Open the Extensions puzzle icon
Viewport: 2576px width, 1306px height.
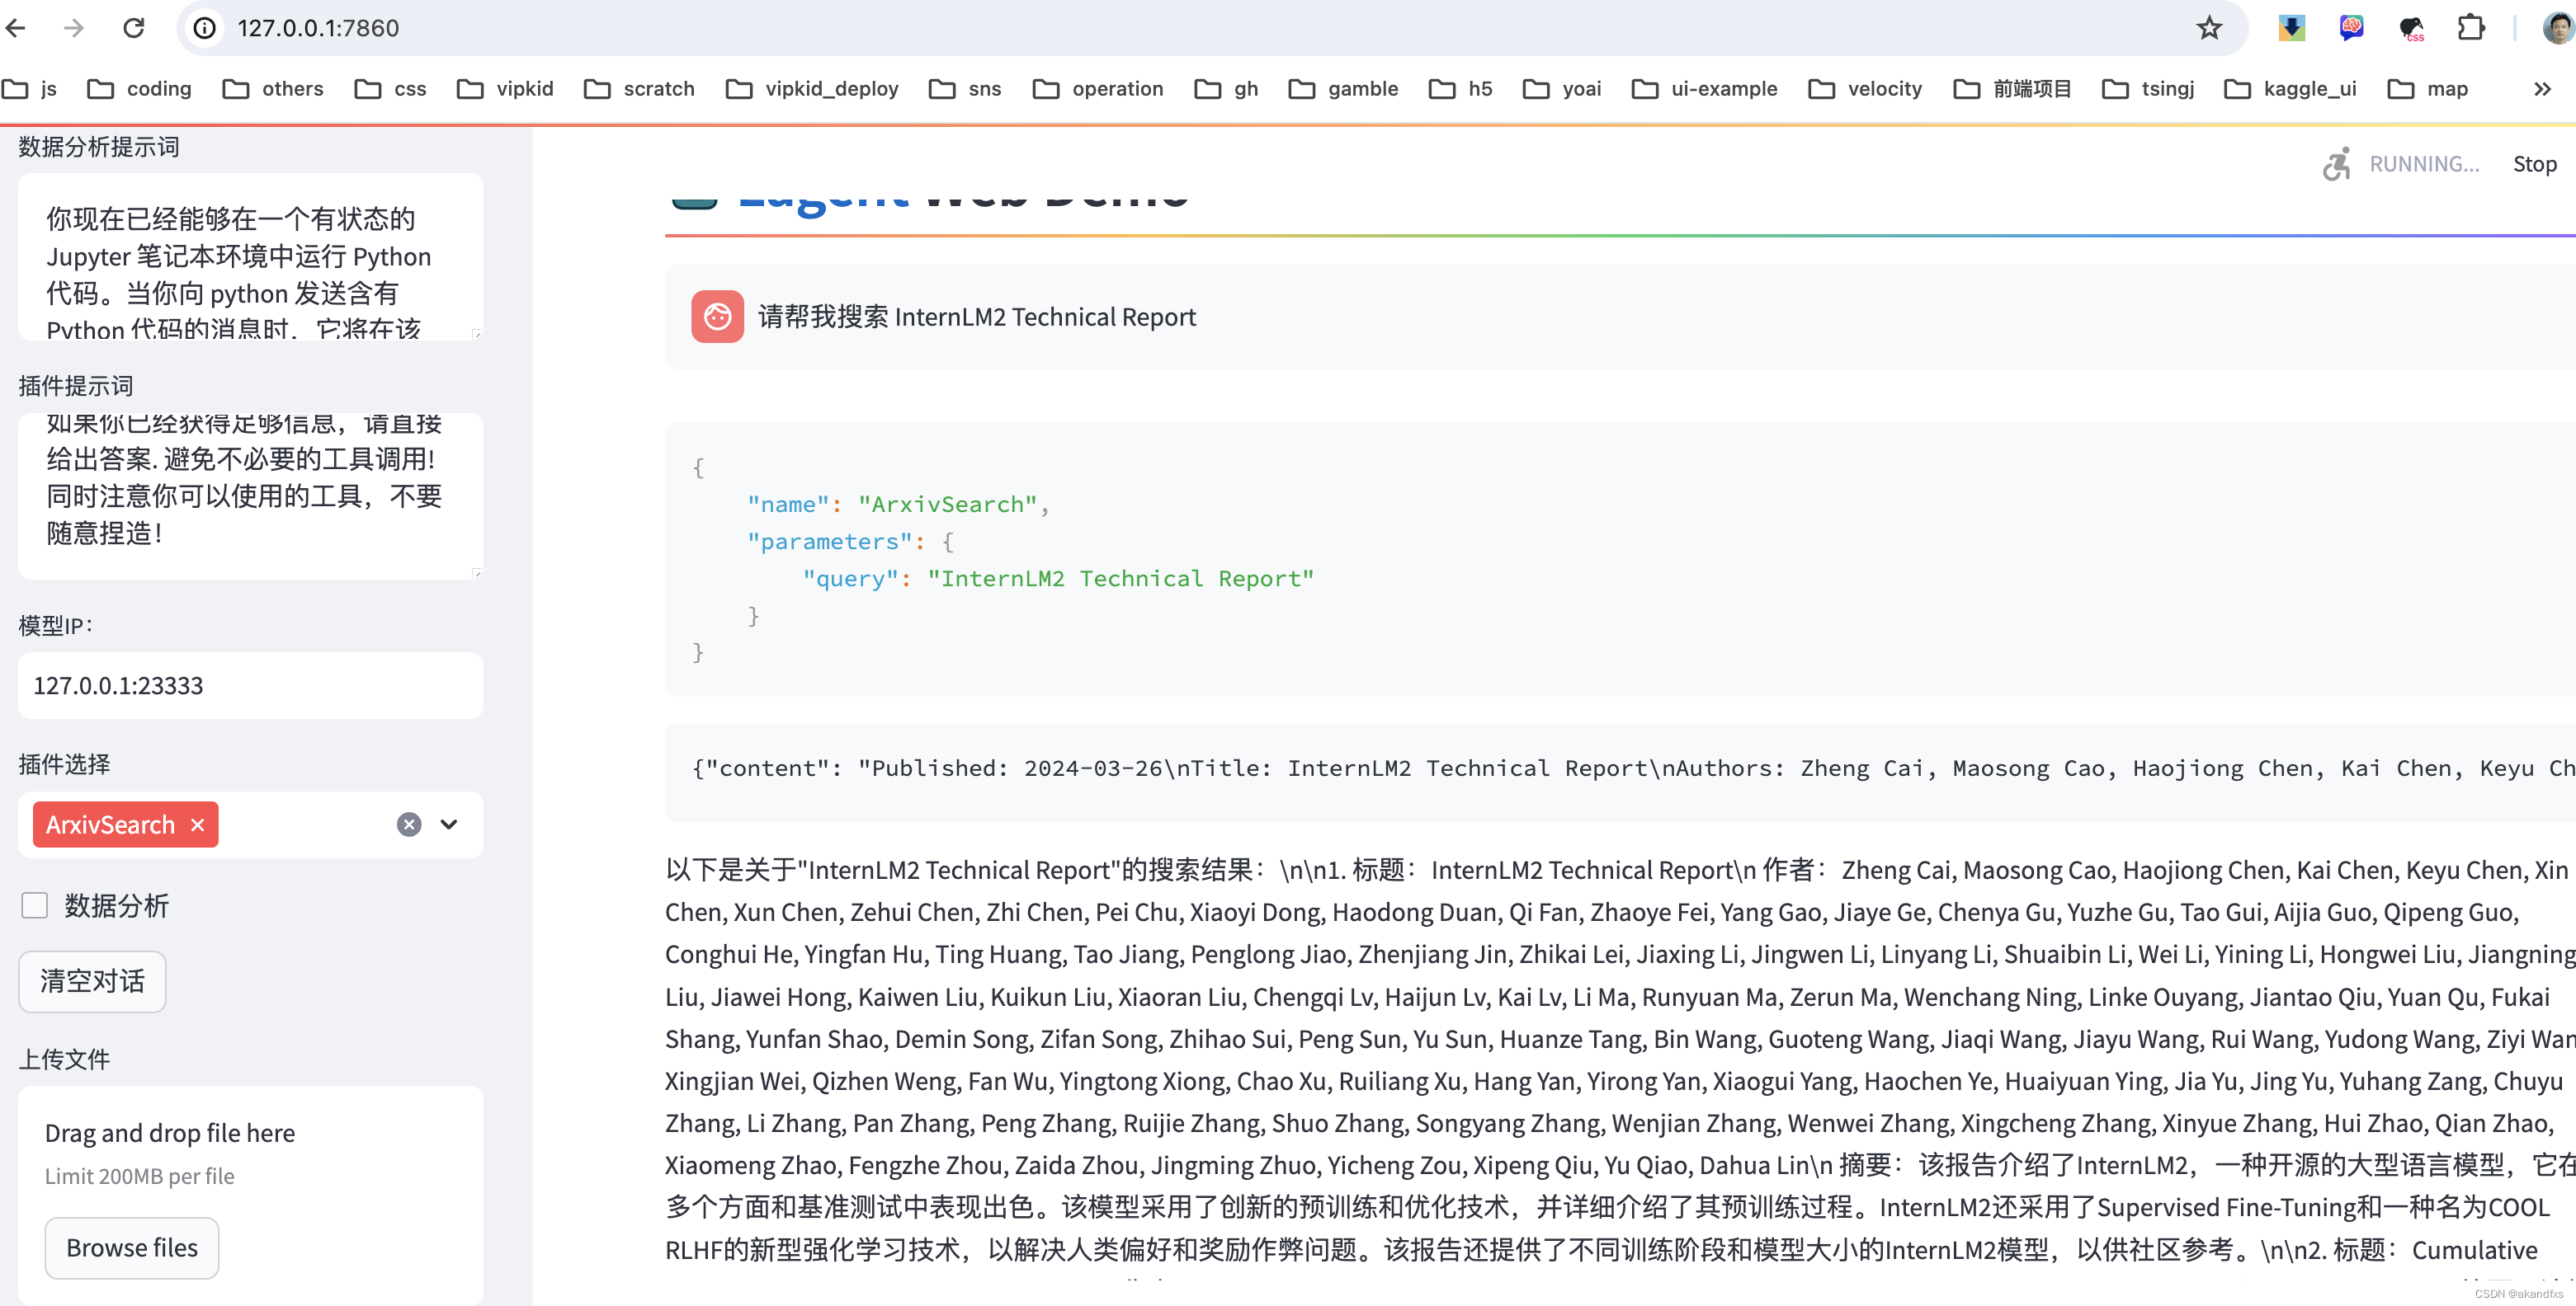[x=2471, y=28]
